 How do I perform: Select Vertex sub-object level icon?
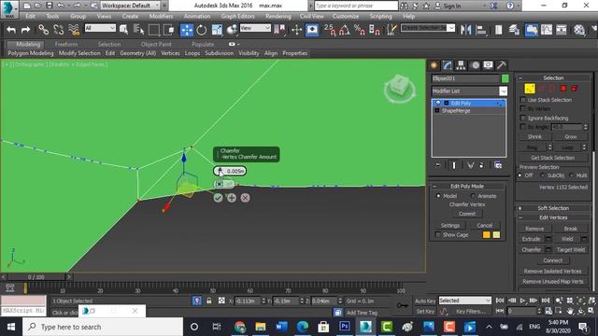click(530, 89)
